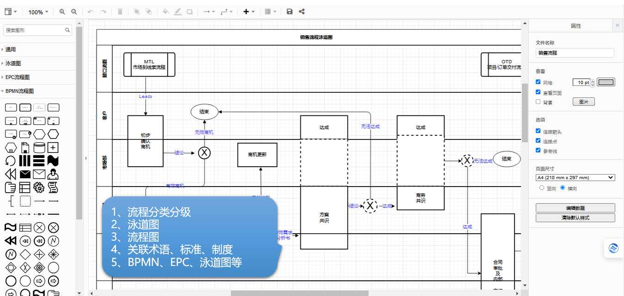
Task: Select the 横向 landscape radio button
Action: click(x=563, y=188)
